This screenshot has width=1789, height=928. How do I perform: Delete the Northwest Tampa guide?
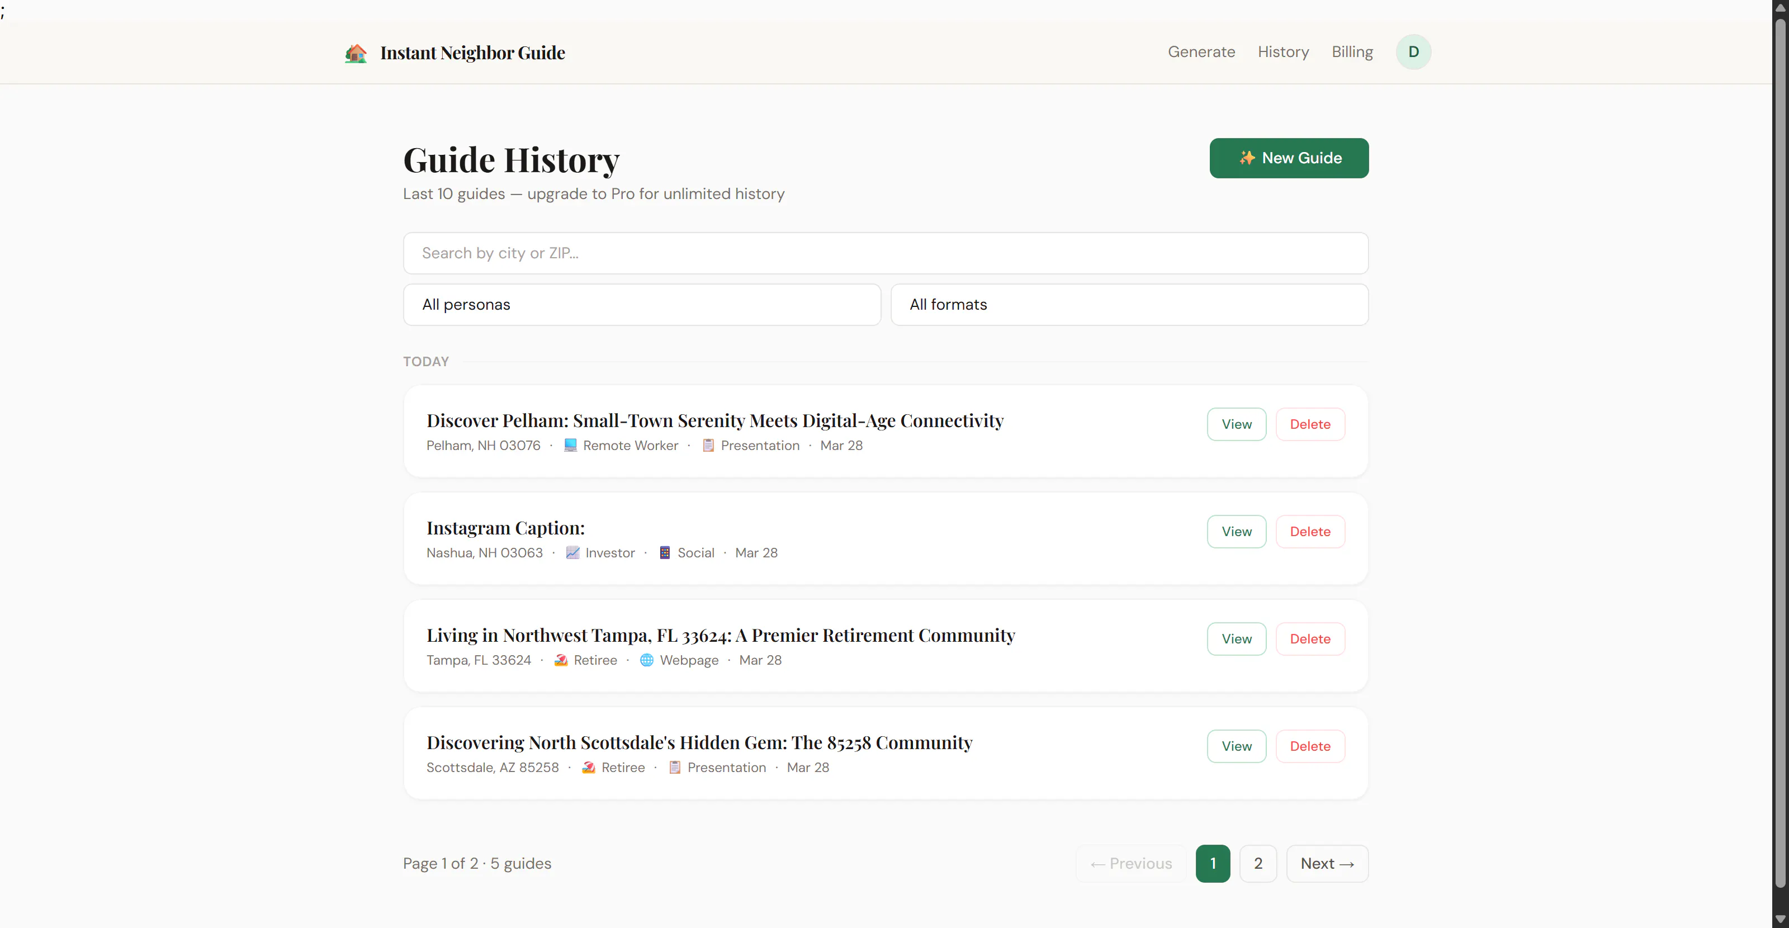(x=1310, y=639)
